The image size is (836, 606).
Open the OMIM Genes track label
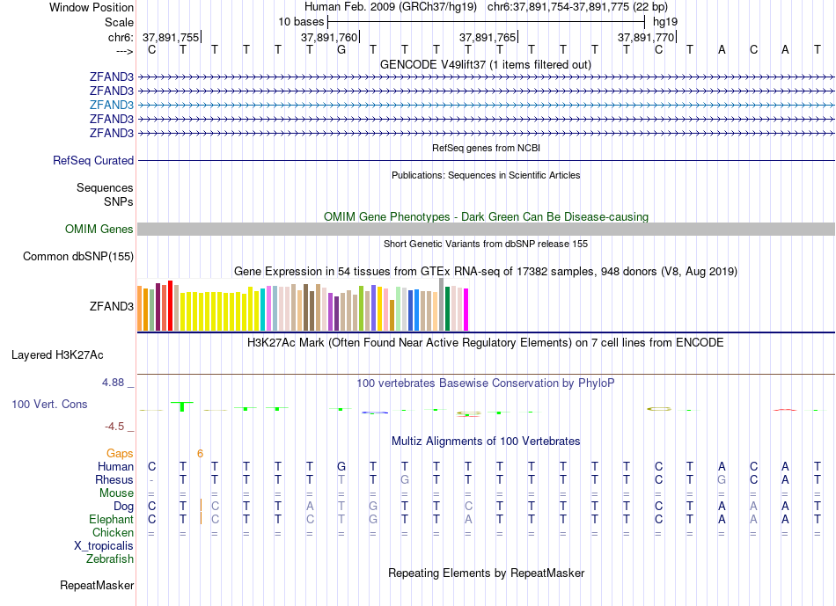pyautogui.click(x=99, y=230)
